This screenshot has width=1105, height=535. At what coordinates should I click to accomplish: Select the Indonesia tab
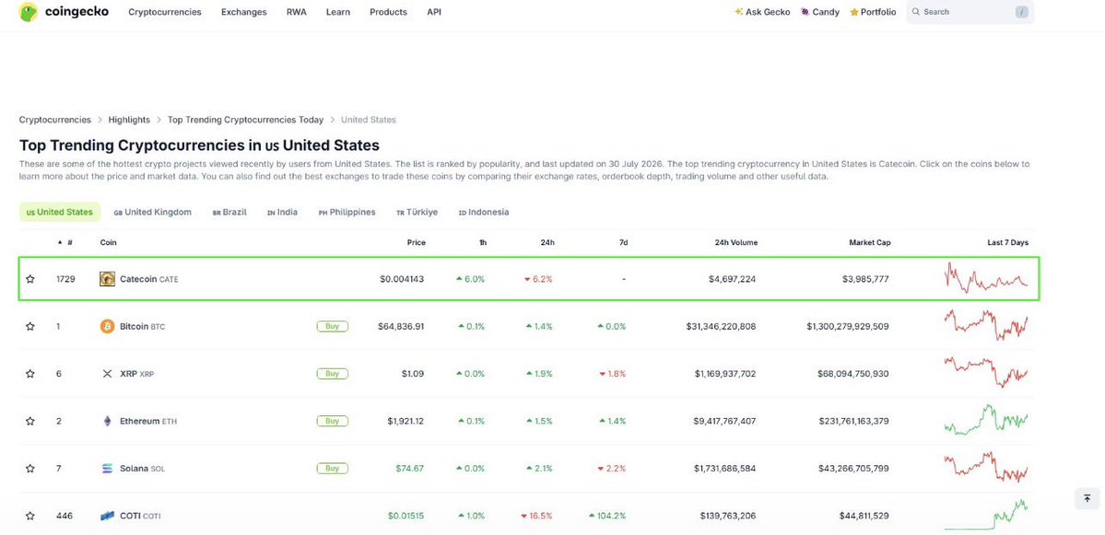(x=484, y=212)
